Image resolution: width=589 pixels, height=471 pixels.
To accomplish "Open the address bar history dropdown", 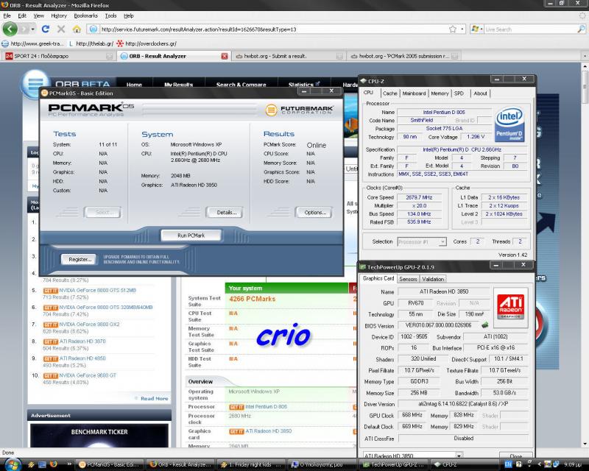I will (x=462, y=29).
